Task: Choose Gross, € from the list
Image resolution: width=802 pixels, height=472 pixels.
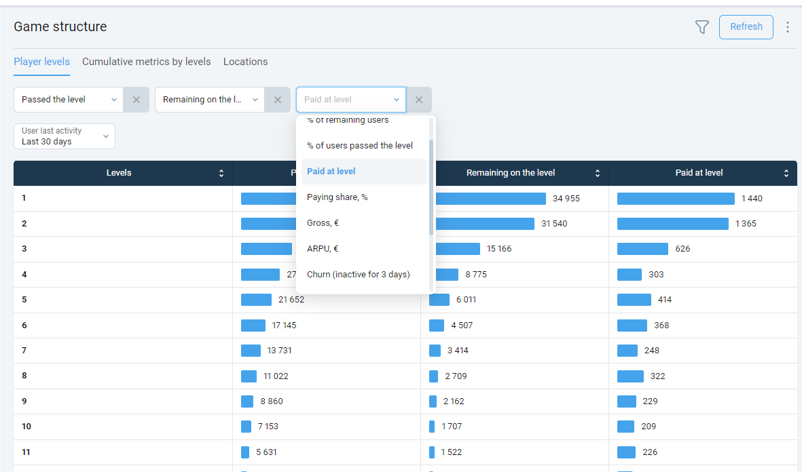Action: click(323, 223)
